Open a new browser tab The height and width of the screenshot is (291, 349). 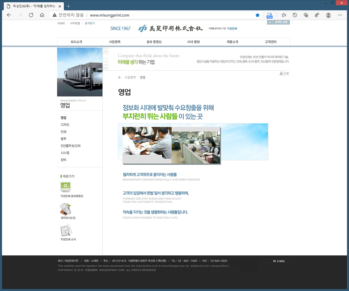coord(69,6)
